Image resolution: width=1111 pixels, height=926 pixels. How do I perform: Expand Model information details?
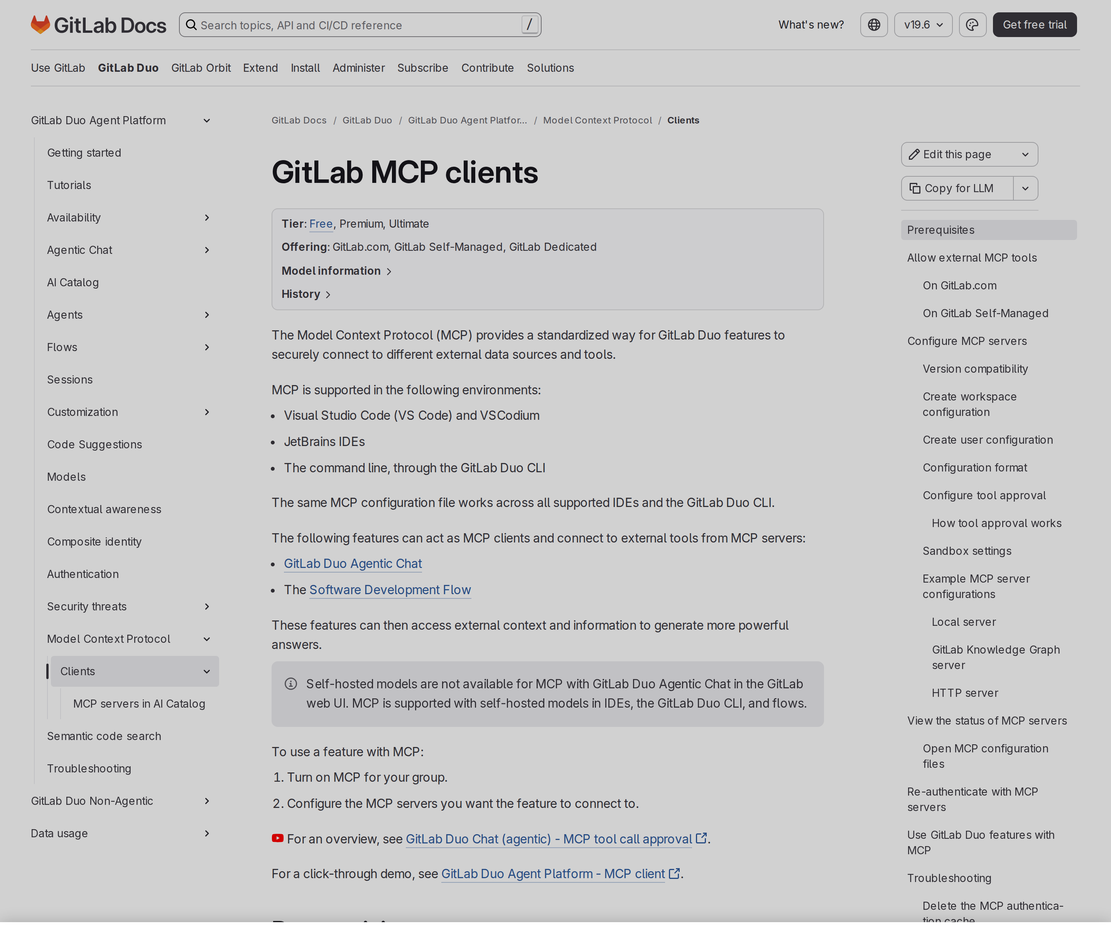pos(336,271)
